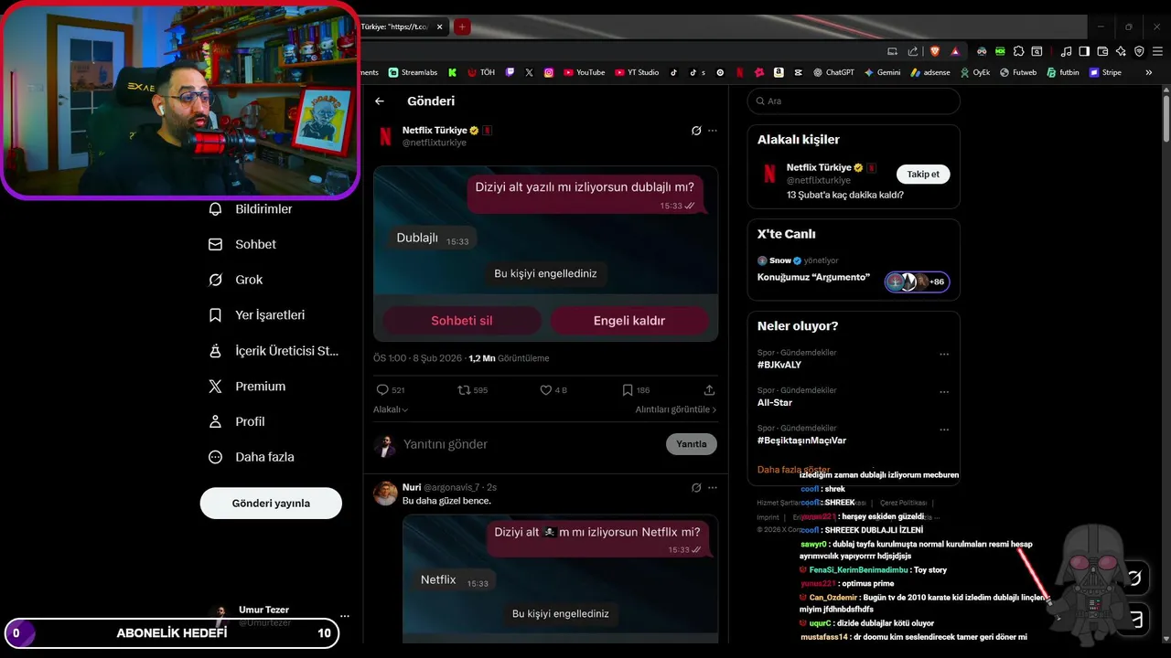Open Brave Rewards triangle icon

(954, 51)
